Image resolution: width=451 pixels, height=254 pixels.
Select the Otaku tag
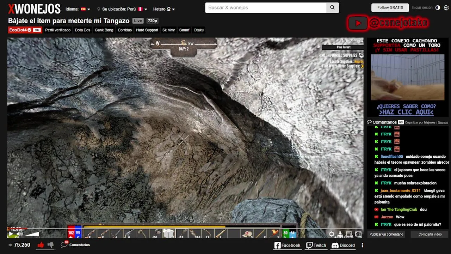pyautogui.click(x=199, y=30)
